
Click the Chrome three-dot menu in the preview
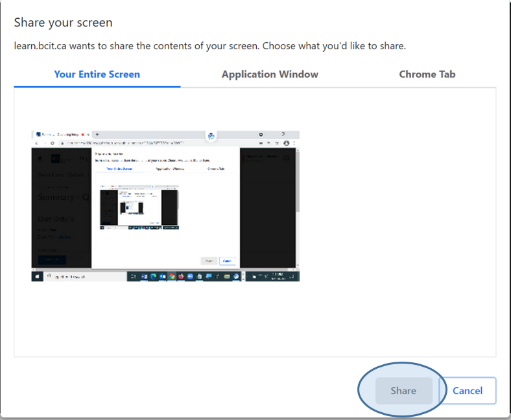(295, 143)
